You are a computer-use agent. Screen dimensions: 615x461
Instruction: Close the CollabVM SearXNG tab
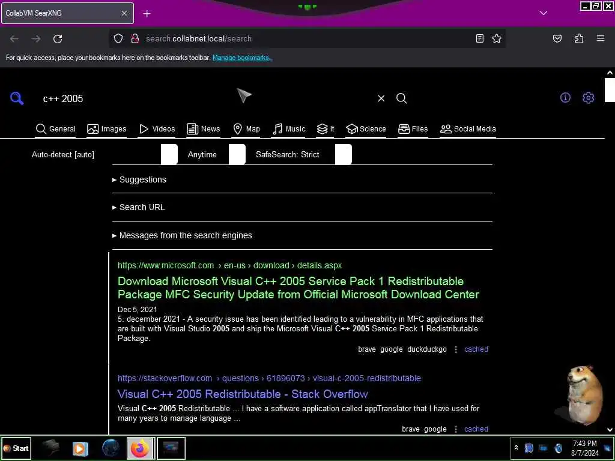tap(124, 13)
